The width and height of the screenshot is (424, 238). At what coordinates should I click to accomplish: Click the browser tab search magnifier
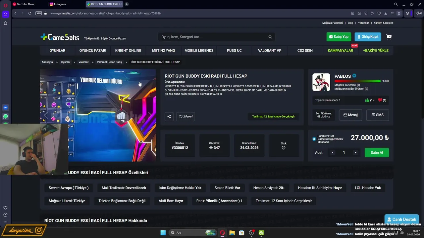396,4
